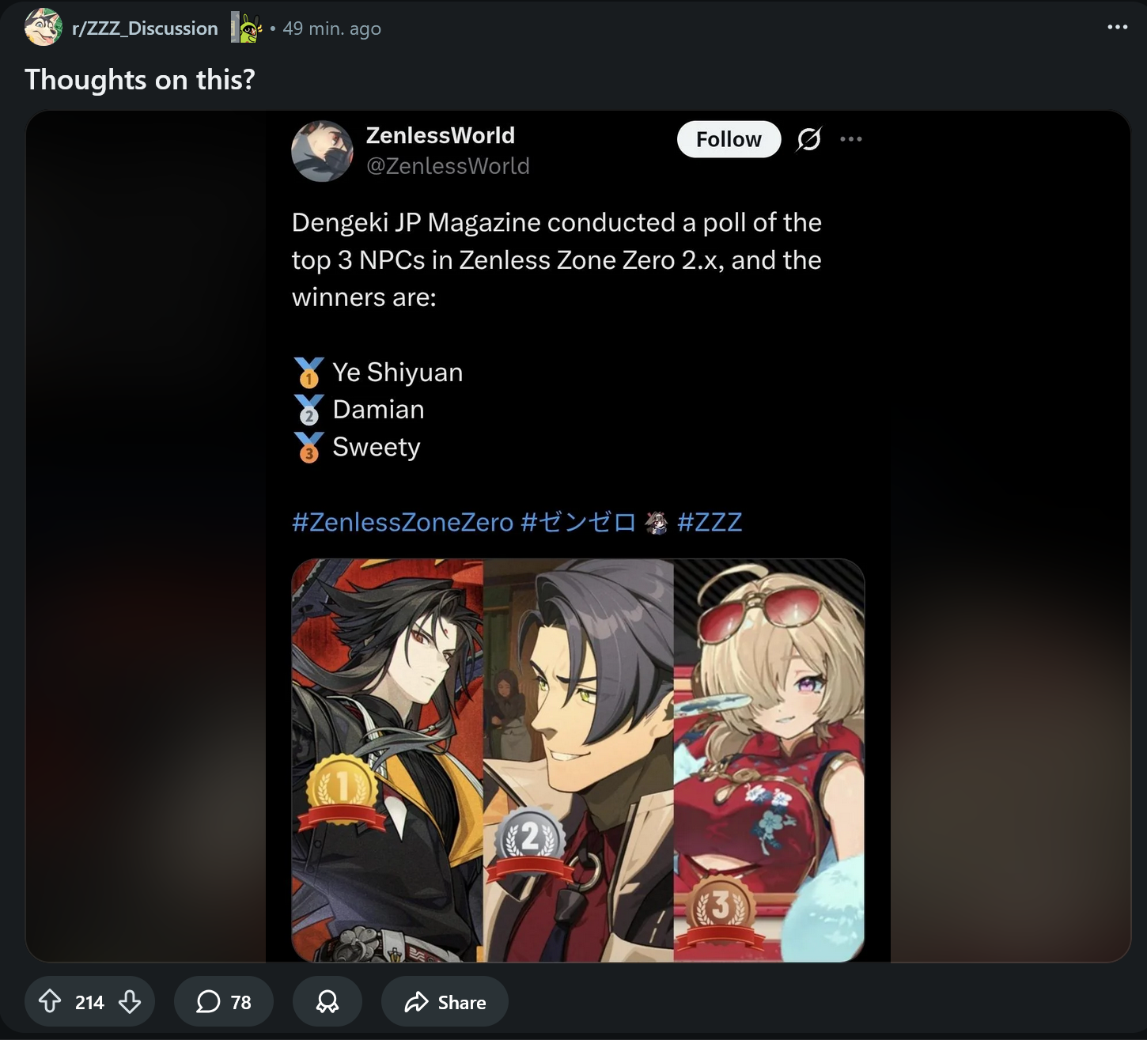
Task: Open ZenlessWorld profile picture
Action: 322,151
